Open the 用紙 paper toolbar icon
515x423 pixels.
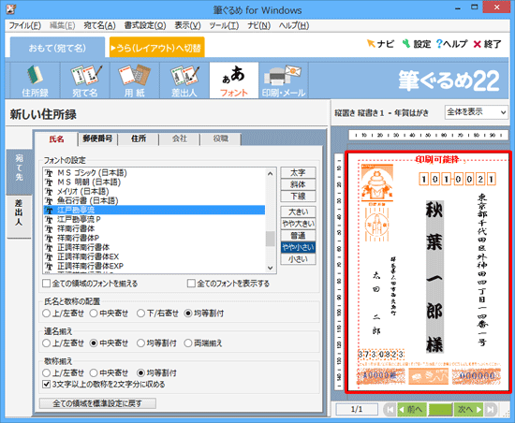[x=135, y=80]
